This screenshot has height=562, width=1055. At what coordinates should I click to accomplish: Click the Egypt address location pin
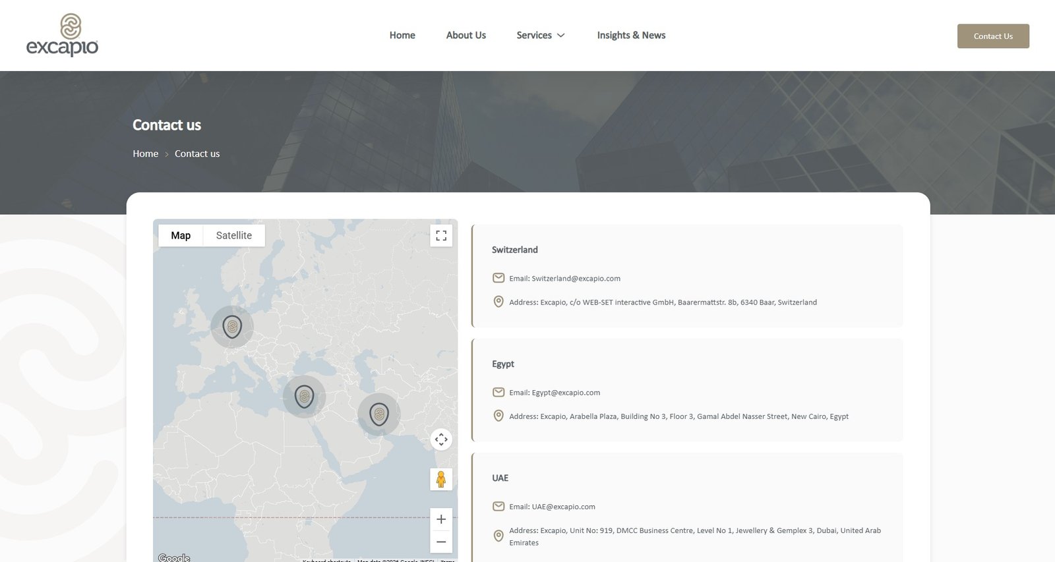498,416
